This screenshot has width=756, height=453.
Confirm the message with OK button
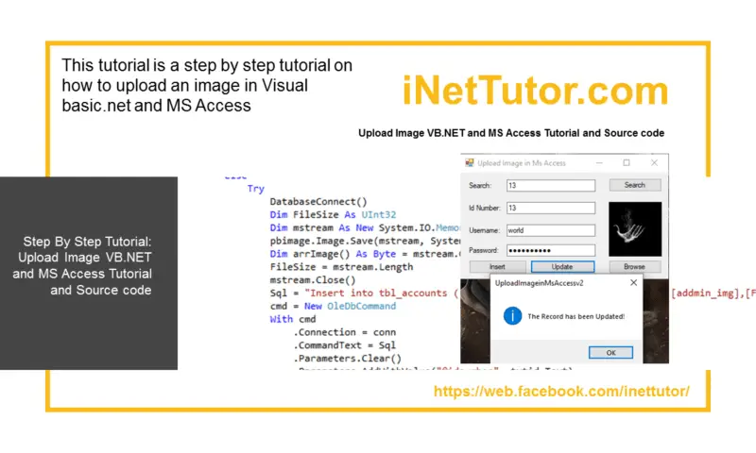tap(610, 352)
